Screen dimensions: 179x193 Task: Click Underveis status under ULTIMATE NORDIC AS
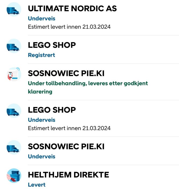pyautogui.click(x=42, y=18)
